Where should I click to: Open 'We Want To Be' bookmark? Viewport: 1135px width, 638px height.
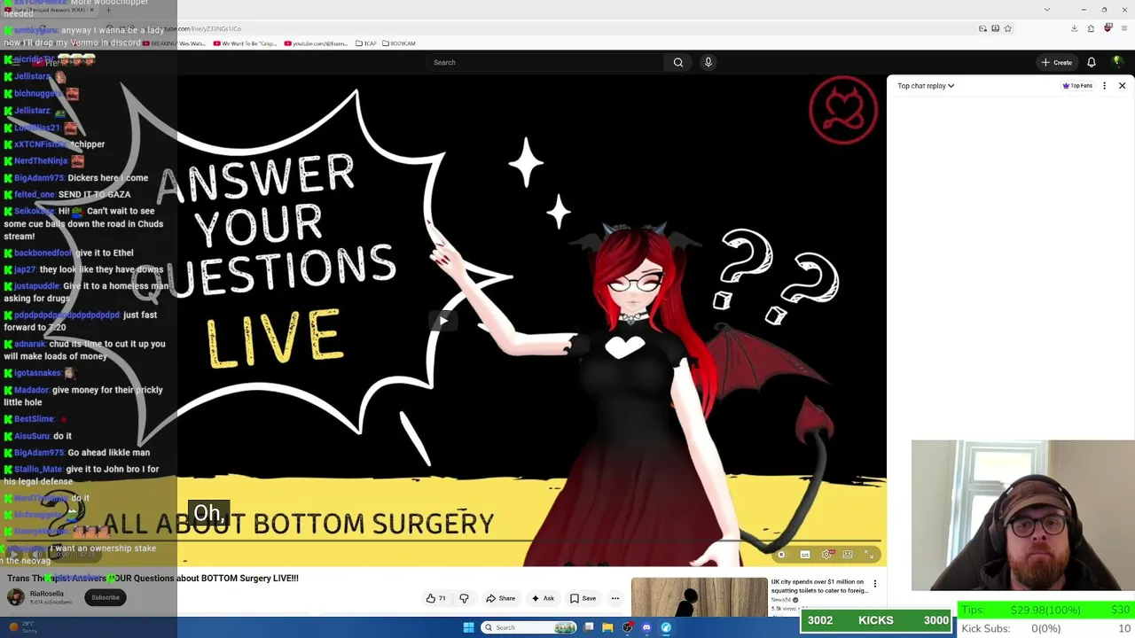(244, 43)
